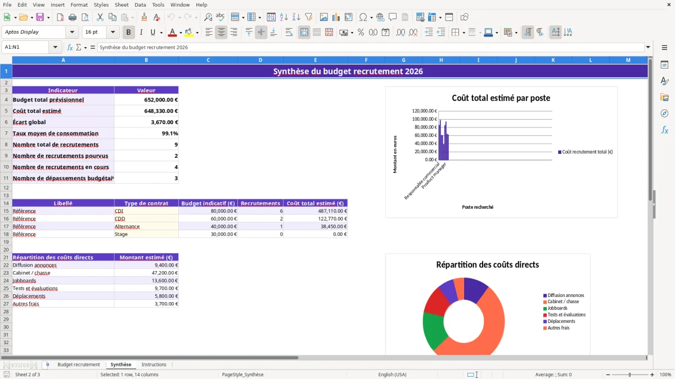This screenshot has height=379, width=675.
Task: Define the print area
Action: pos(420,17)
